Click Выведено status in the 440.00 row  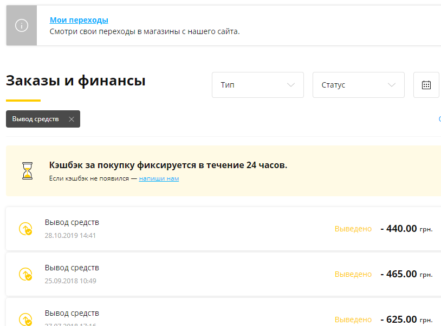[353, 229]
